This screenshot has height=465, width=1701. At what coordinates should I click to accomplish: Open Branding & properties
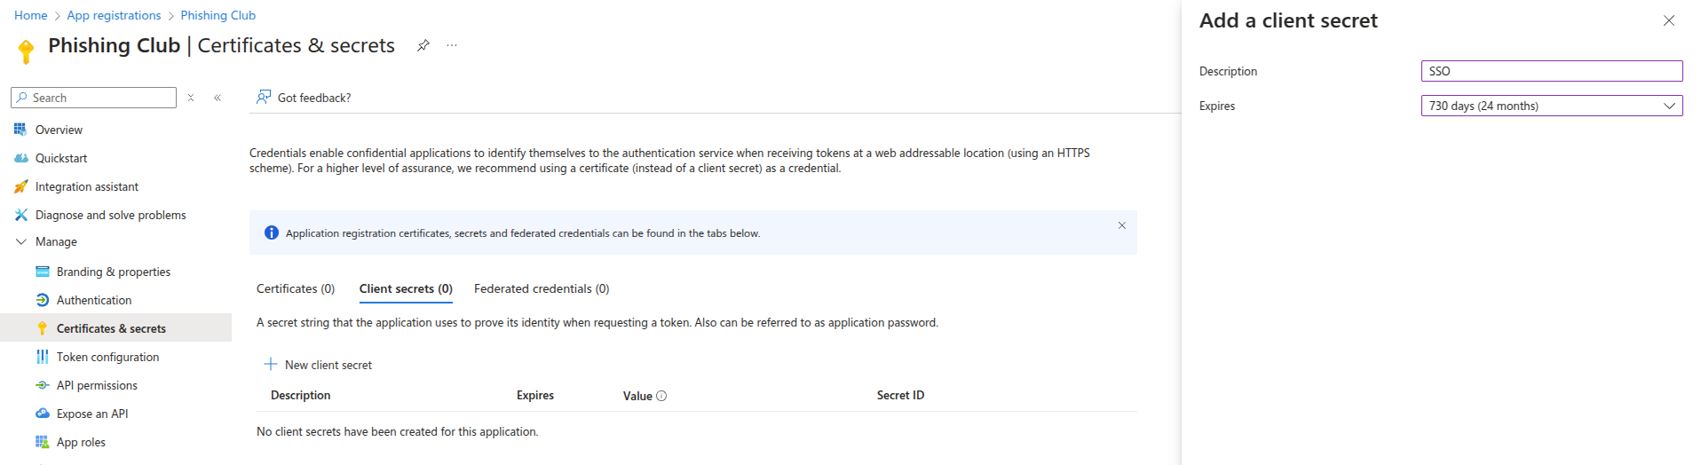click(115, 272)
